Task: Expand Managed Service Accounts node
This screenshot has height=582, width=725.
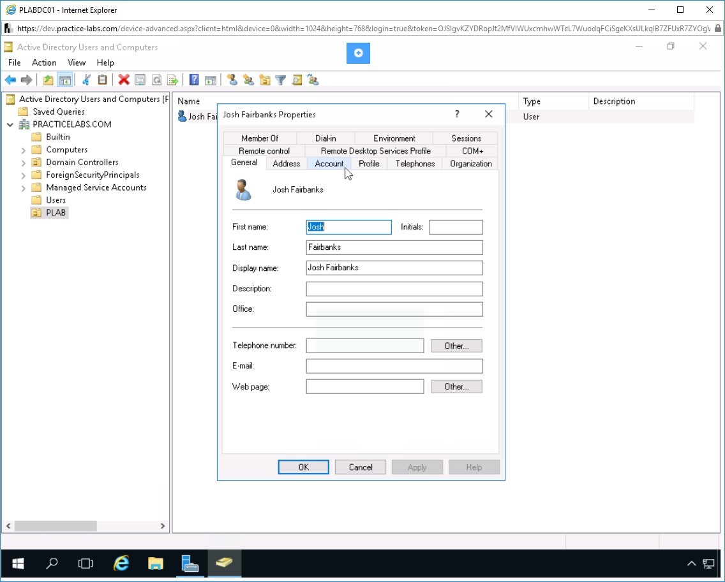Action: coord(23,188)
